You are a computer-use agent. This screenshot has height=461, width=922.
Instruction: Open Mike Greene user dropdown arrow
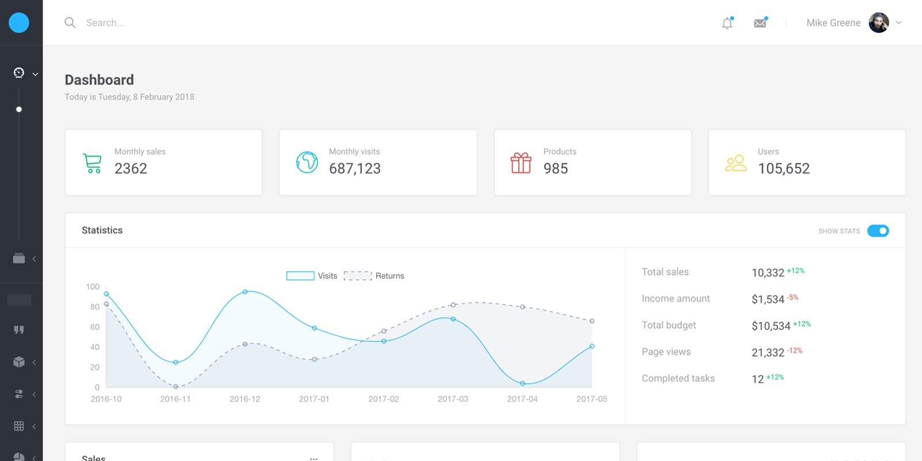[898, 23]
